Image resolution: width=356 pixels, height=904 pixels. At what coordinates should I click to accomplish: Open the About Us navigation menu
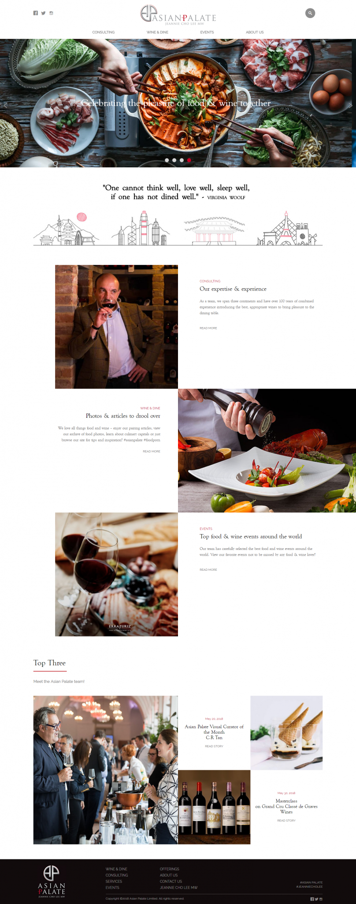(255, 32)
